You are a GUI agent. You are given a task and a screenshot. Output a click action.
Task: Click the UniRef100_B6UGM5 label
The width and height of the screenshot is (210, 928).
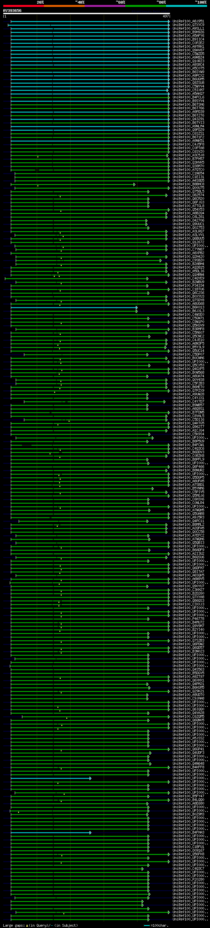tap(188, 79)
